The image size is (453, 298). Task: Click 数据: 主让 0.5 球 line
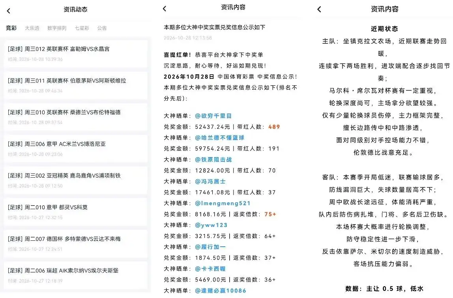click(x=384, y=289)
